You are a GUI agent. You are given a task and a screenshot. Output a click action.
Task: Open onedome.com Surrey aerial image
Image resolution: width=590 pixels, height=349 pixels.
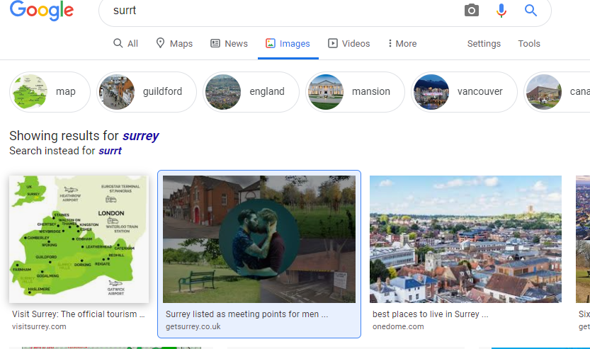click(x=465, y=239)
